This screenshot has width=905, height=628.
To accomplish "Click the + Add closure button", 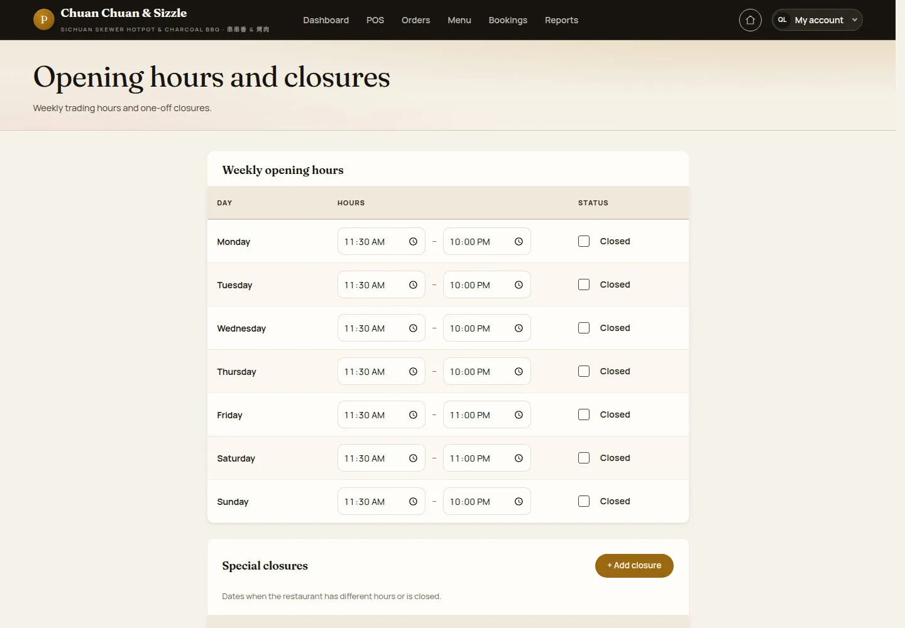I will click(x=634, y=566).
